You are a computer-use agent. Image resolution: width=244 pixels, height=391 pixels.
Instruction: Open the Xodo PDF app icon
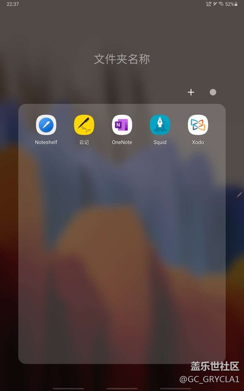198,125
